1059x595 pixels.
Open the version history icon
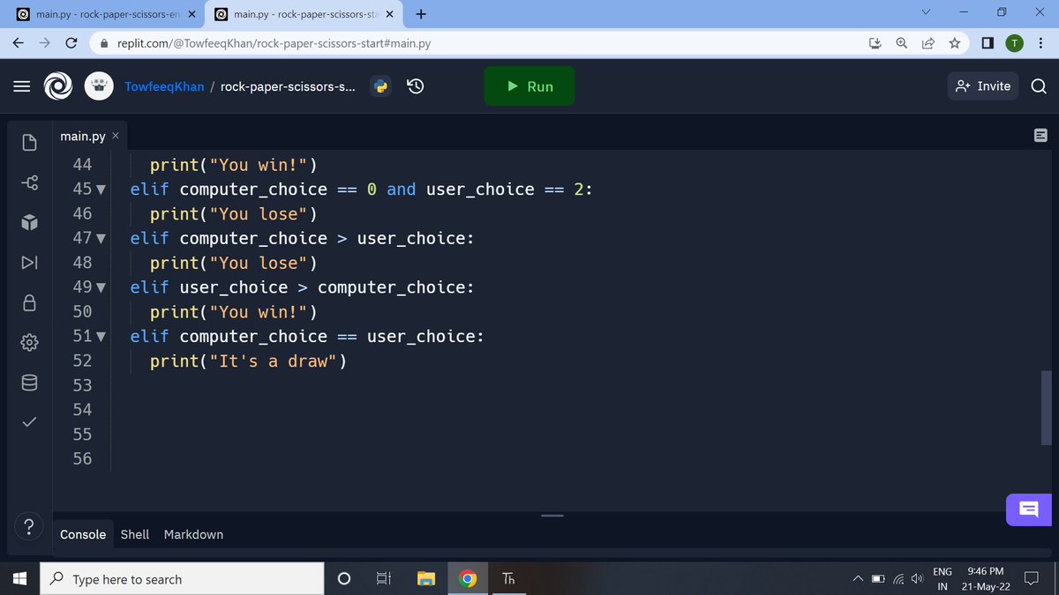tap(416, 86)
